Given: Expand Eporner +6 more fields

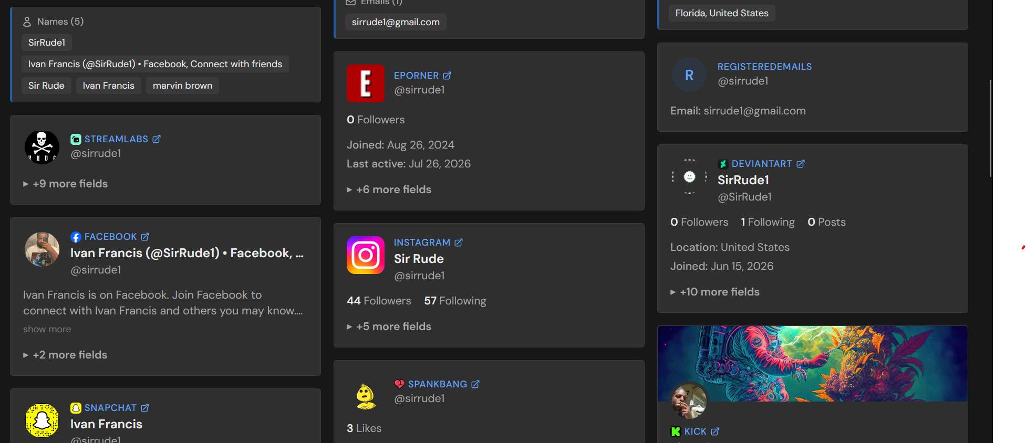Looking at the screenshot, I should [389, 189].
